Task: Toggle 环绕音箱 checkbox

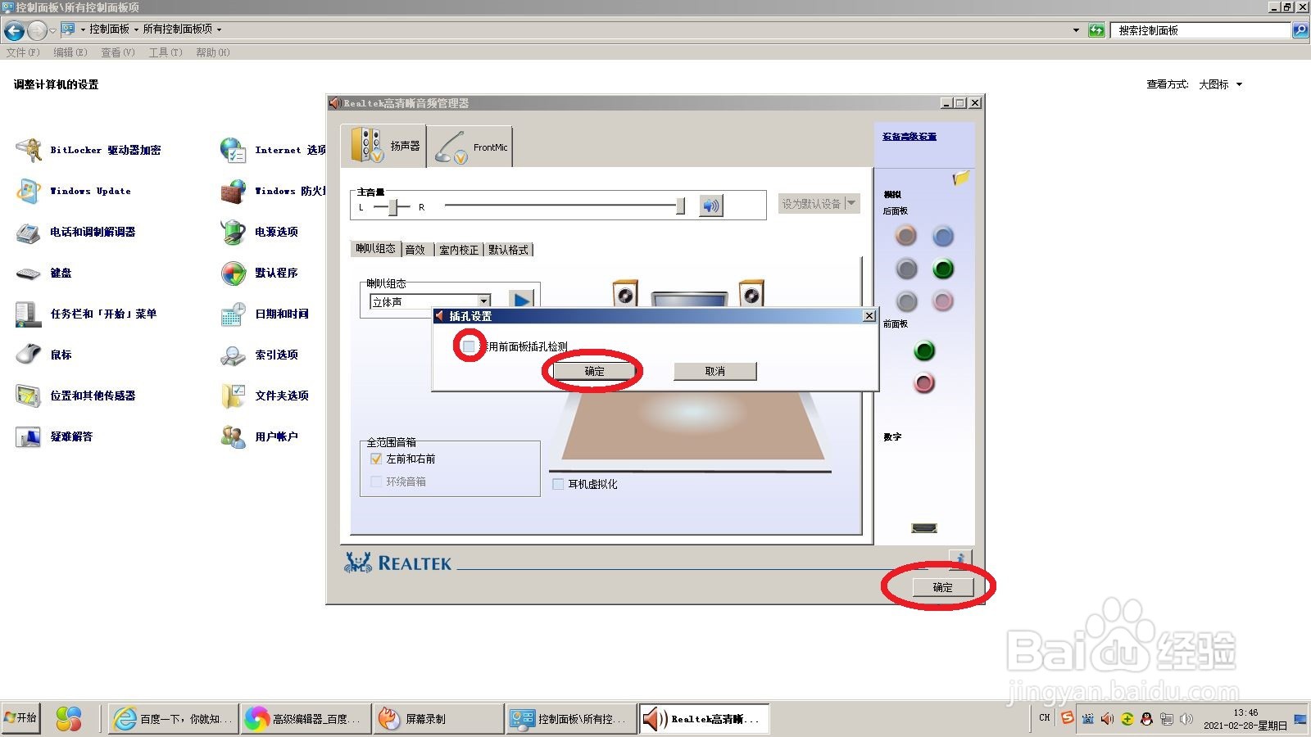Action: (376, 482)
